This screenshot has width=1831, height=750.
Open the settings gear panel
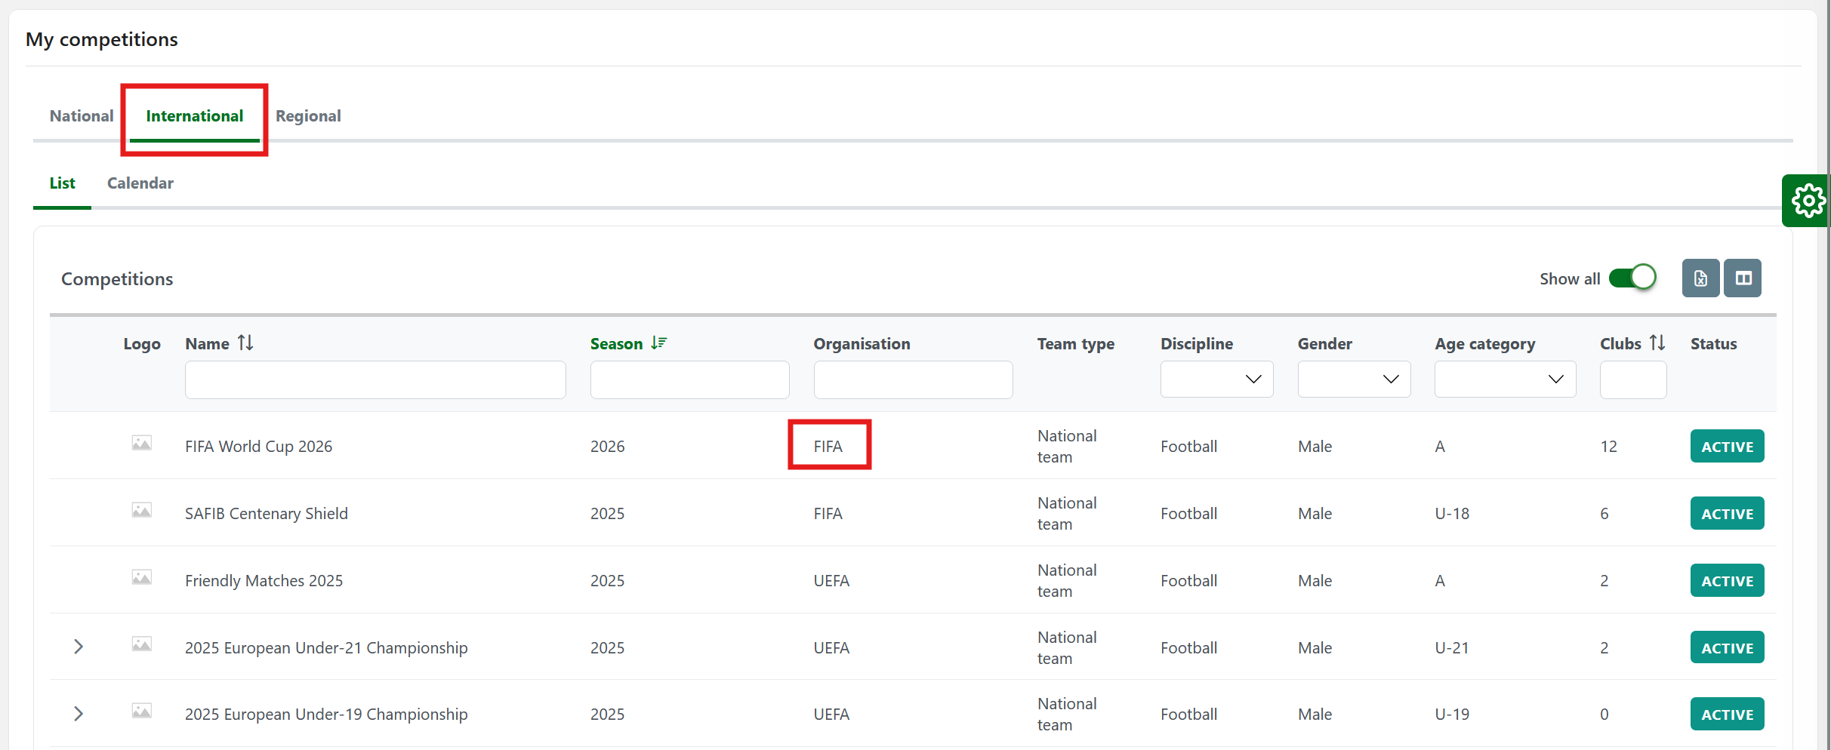pos(1808,201)
